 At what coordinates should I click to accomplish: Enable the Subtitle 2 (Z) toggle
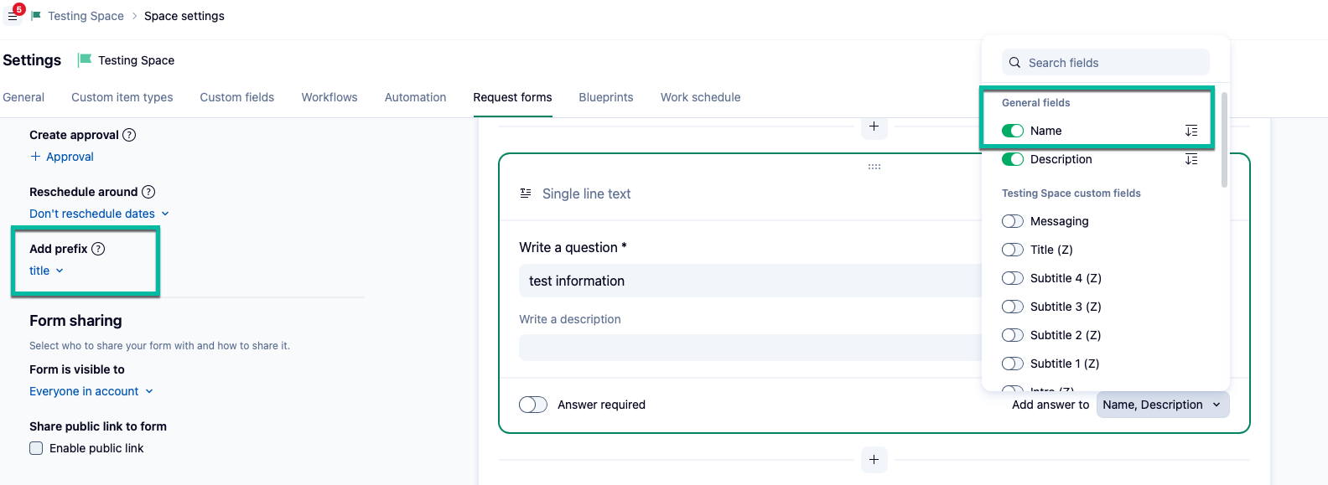click(1013, 335)
